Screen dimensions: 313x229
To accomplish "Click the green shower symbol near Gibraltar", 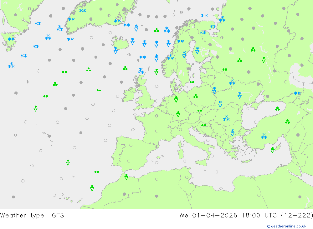I will point(126,177).
